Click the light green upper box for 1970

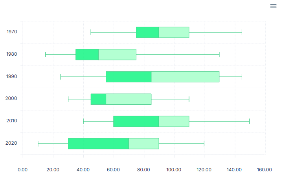point(174,32)
